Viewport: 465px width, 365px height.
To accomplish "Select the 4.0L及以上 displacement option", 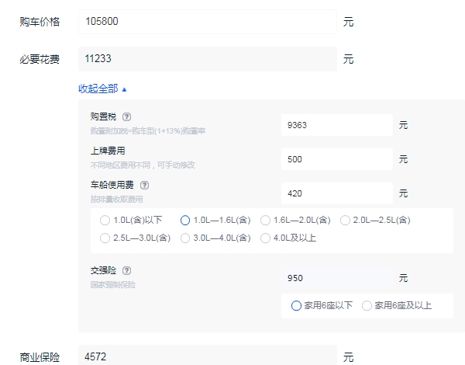I will 288,238.
